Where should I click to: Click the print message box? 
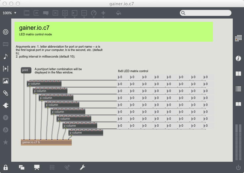pos(26,70)
